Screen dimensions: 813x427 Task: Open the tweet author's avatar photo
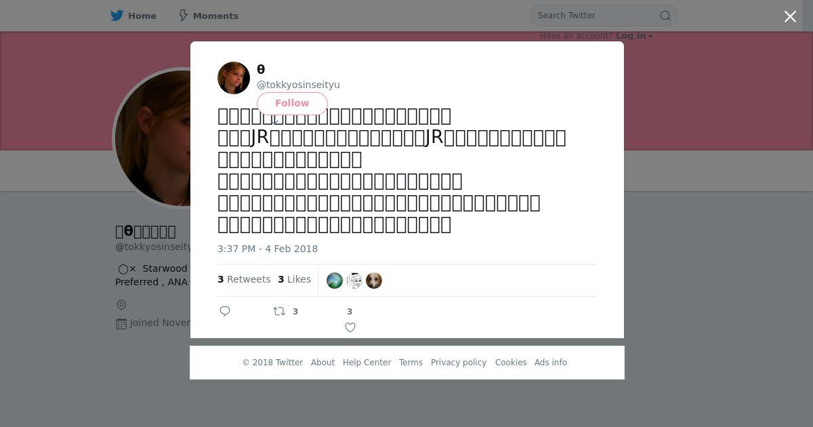[x=234, y=78]
